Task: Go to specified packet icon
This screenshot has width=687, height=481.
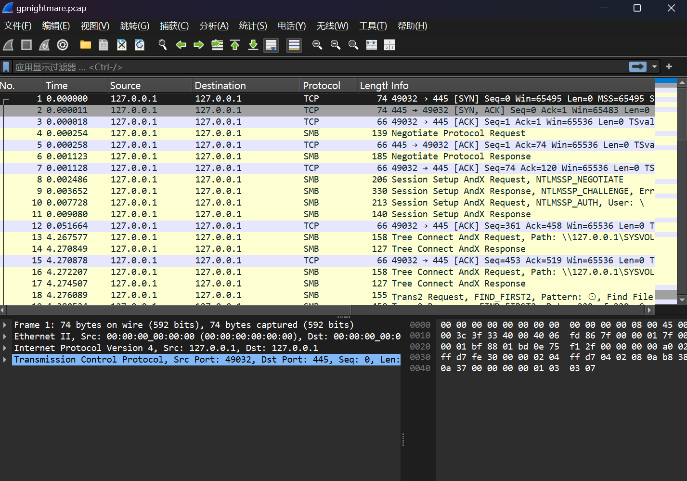Action: [217, 45]
